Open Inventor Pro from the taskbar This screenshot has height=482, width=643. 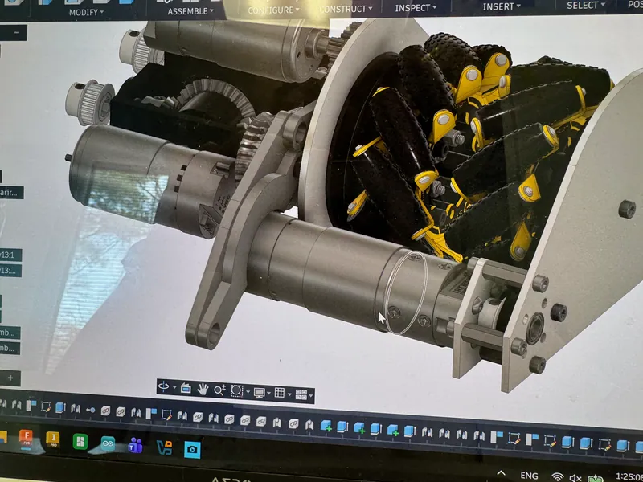pos(53,439)
